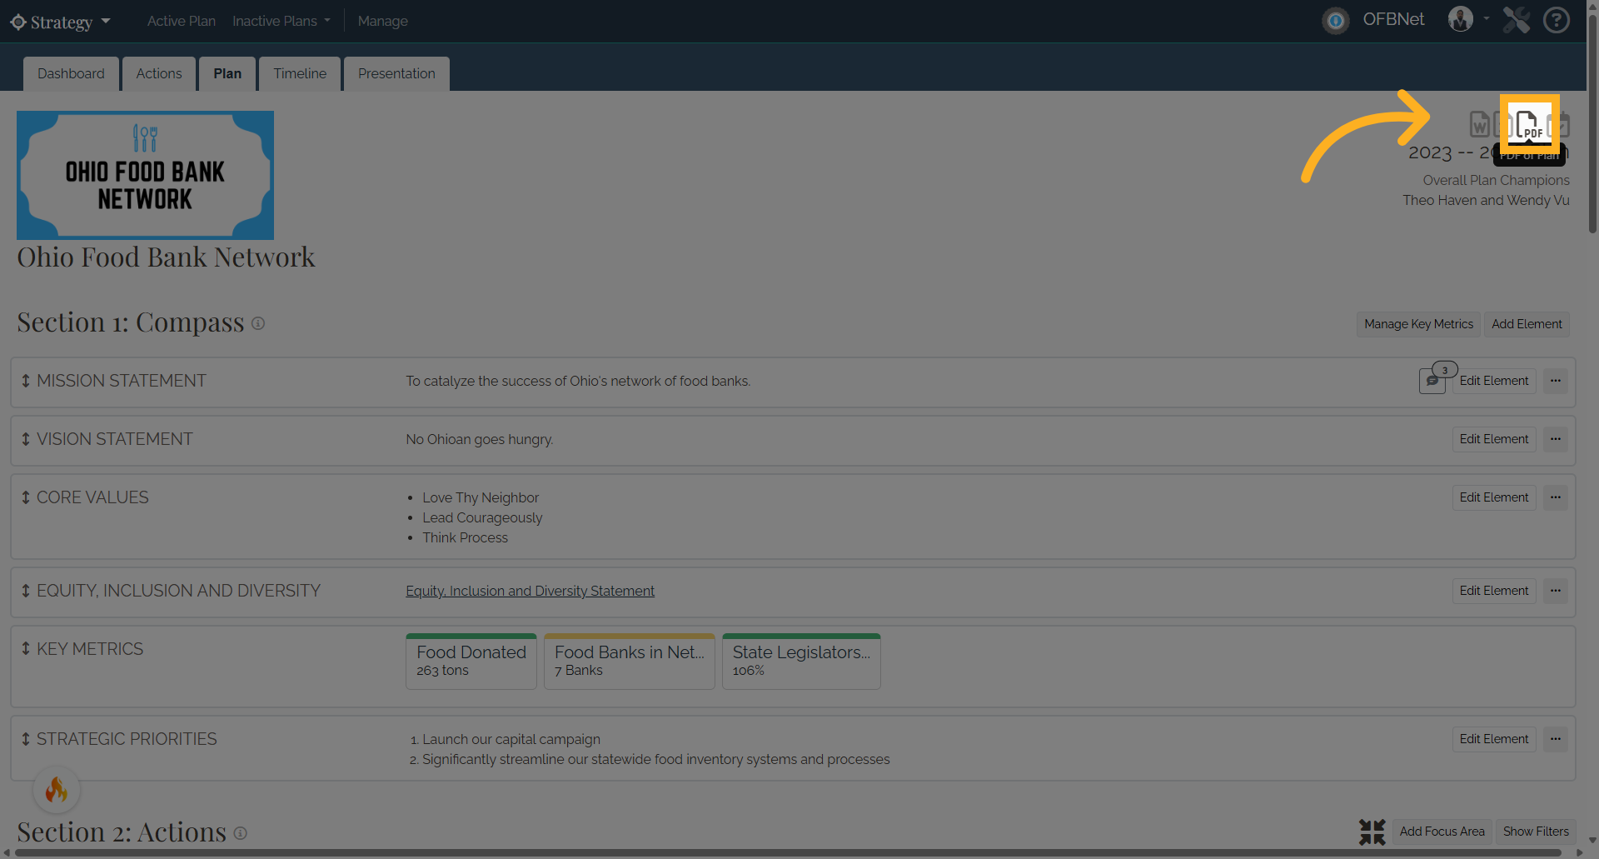Click the horizontal scrollbar at bottom
This screenshot has height=859, width=1599.
788,853
